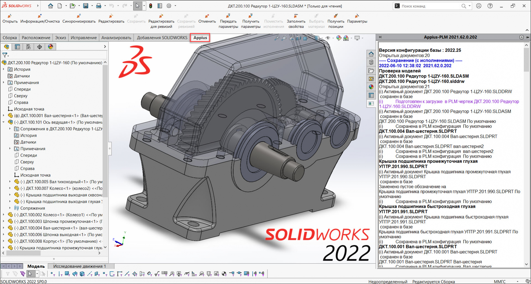Toggle the Filter Faces icon in the selection filter bar
531x284 pixels.
67,274
